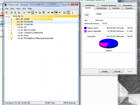The image size is (140, 105).
Task: Expand the FOUND.001 folder
Action: tap(9, 22)
